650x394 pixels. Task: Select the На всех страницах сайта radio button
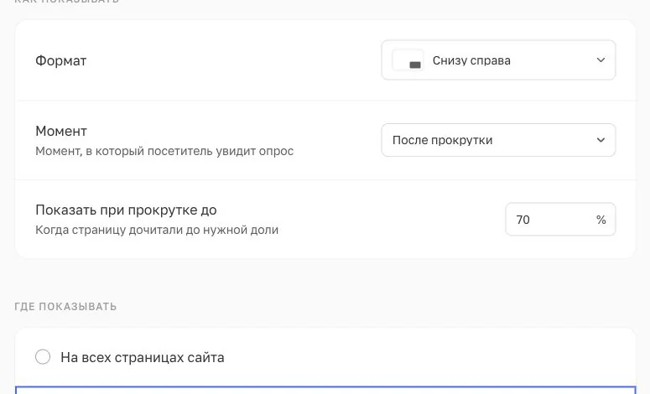(43, 357)
